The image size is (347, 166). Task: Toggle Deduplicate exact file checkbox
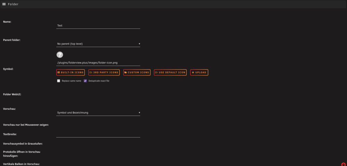[x=85, y=81]
